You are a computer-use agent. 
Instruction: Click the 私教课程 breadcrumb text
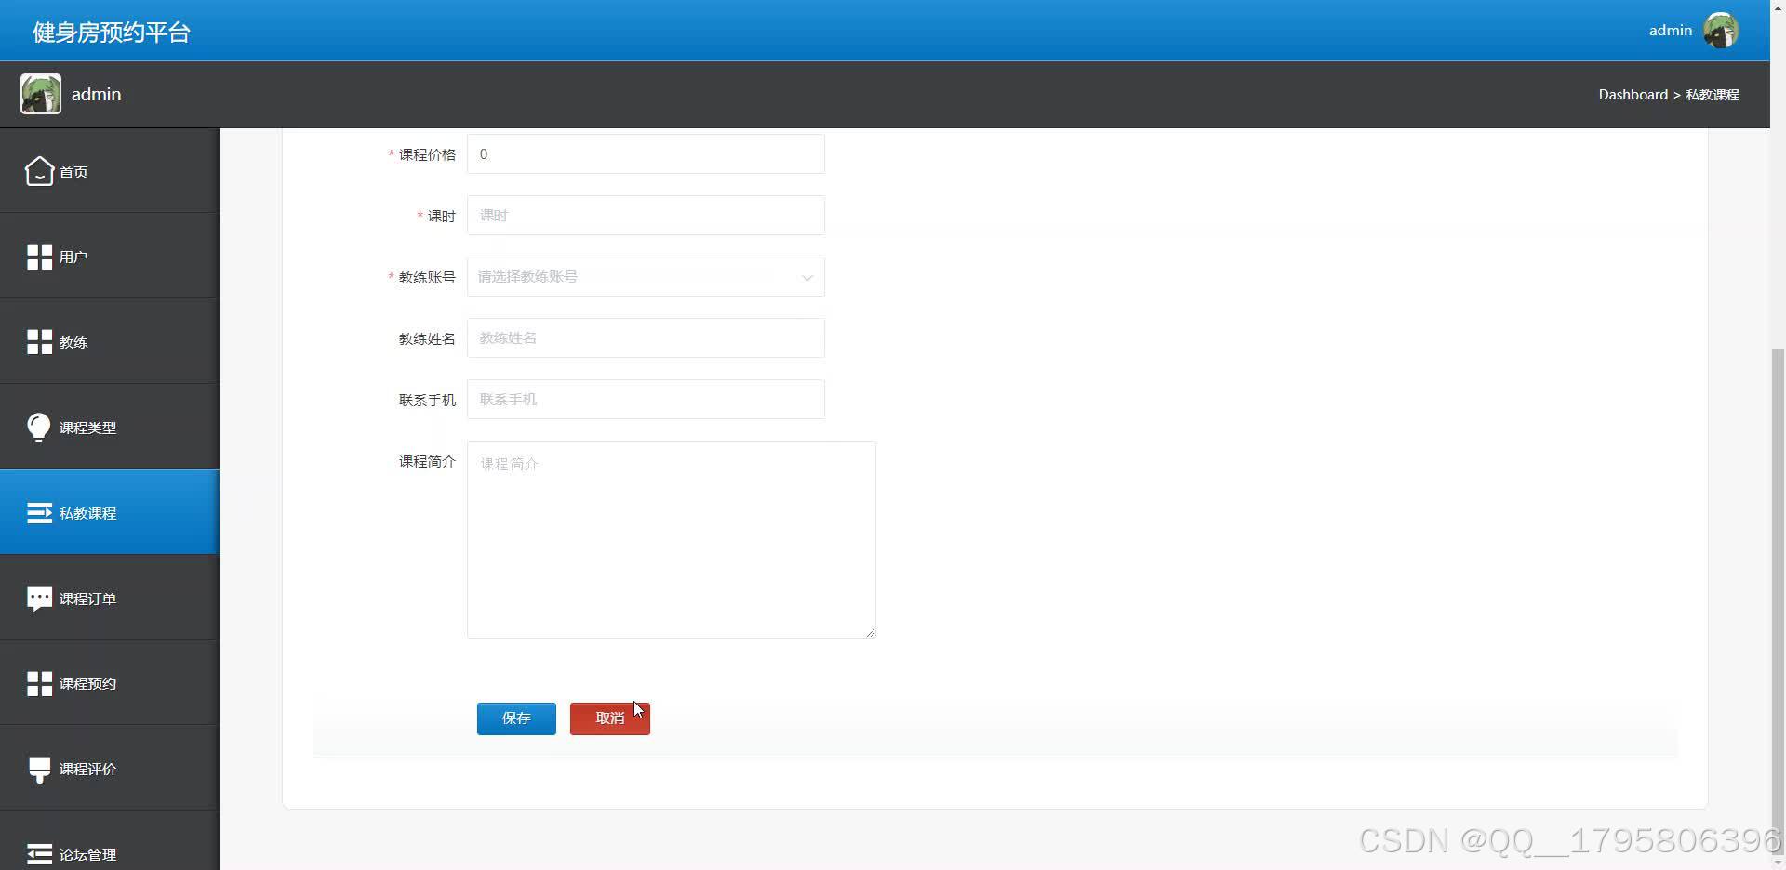point(1713,95)
